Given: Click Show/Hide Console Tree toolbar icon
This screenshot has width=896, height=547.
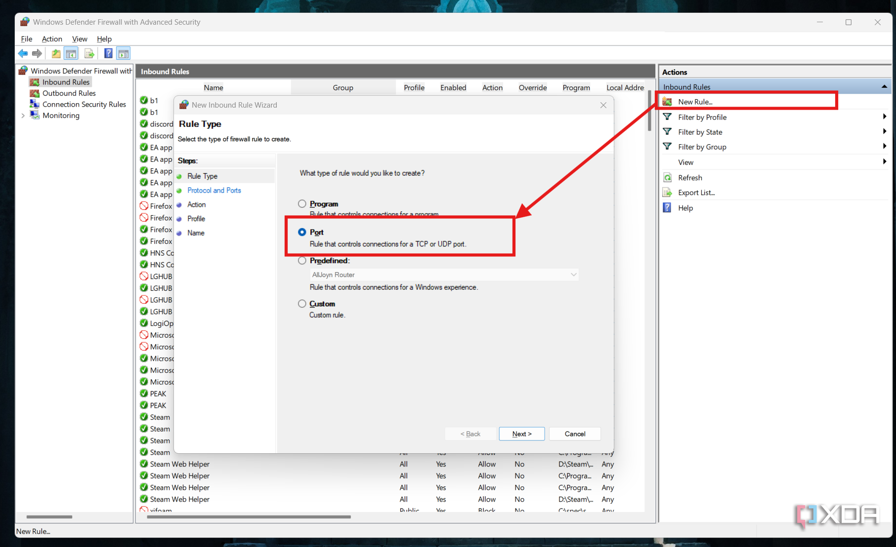Looking at the screenshot, I should click(x=71, y=53).
